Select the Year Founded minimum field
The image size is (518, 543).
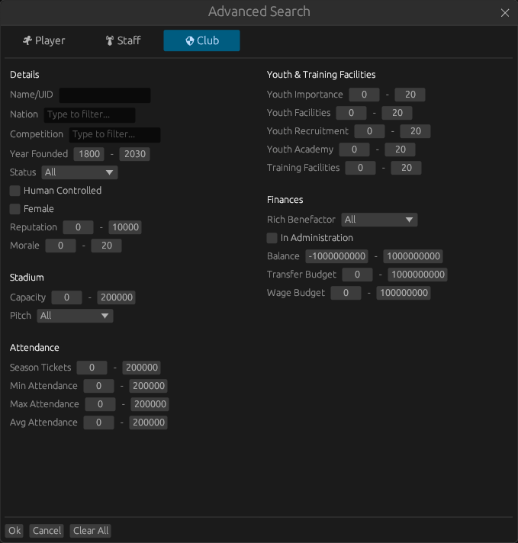coord(88,154)
